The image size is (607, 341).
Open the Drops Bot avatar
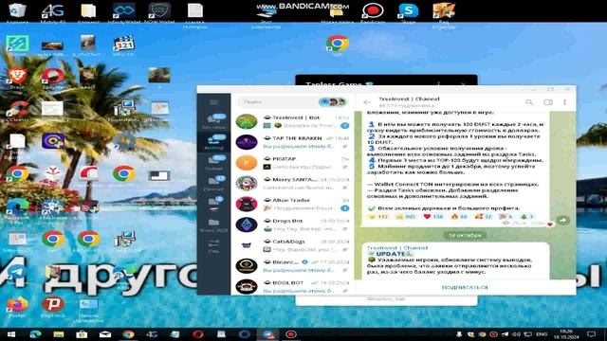(x=247, y=224)
